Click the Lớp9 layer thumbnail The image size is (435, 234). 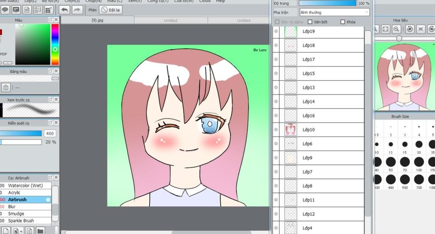[291, 158]
